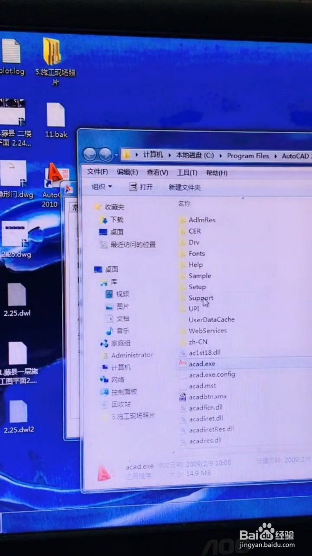
Task: Click the Explorer forward navigation arrow
Action: point(105,154)
